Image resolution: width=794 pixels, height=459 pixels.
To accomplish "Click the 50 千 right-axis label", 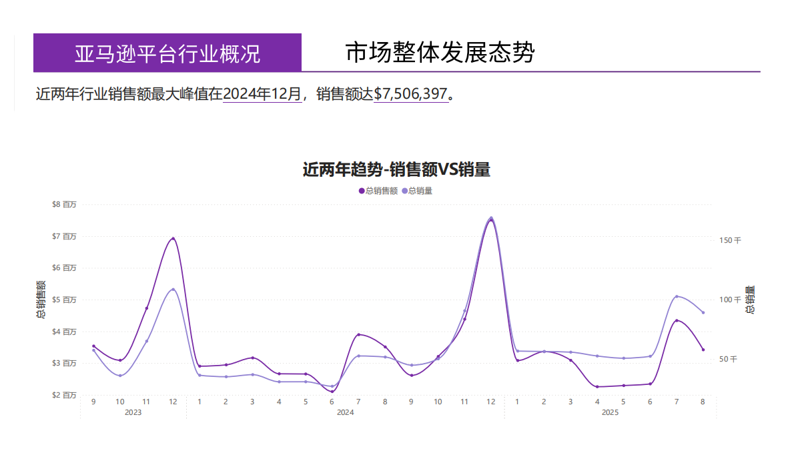I will pyautogui.click(x=728, y=360).
